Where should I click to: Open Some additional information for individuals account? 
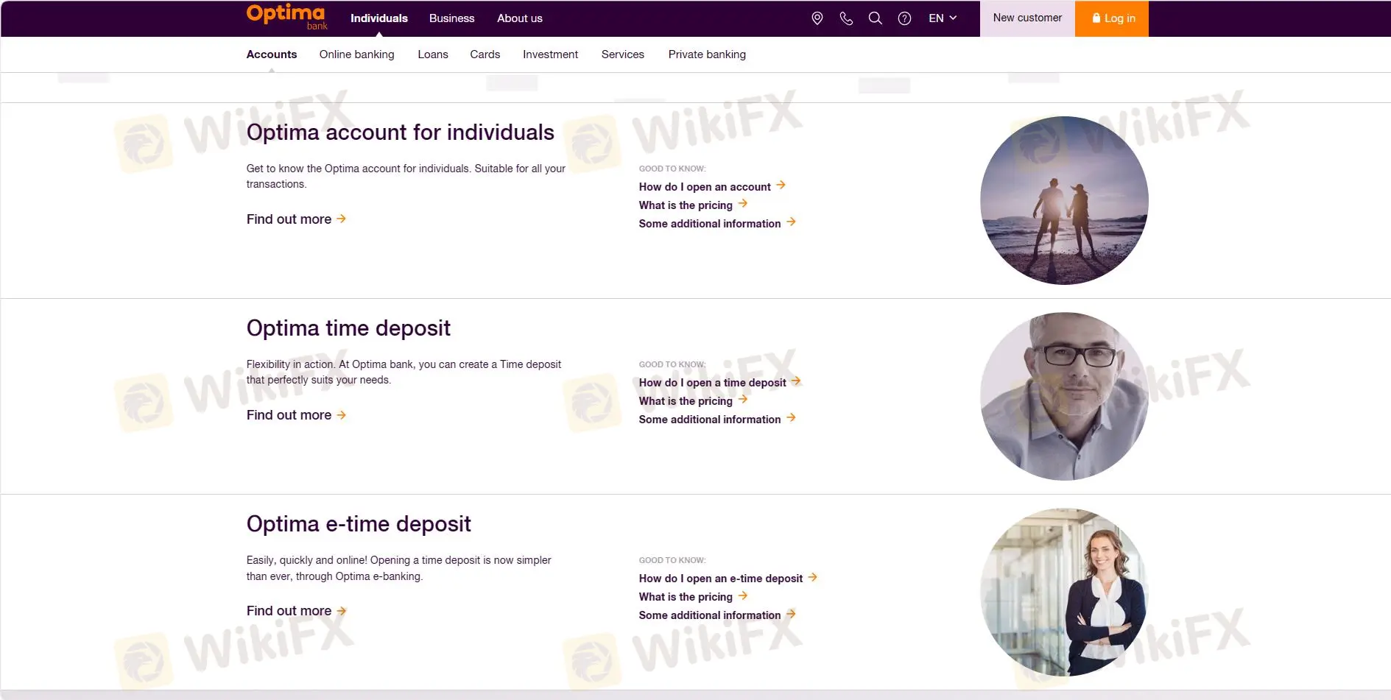717,224
